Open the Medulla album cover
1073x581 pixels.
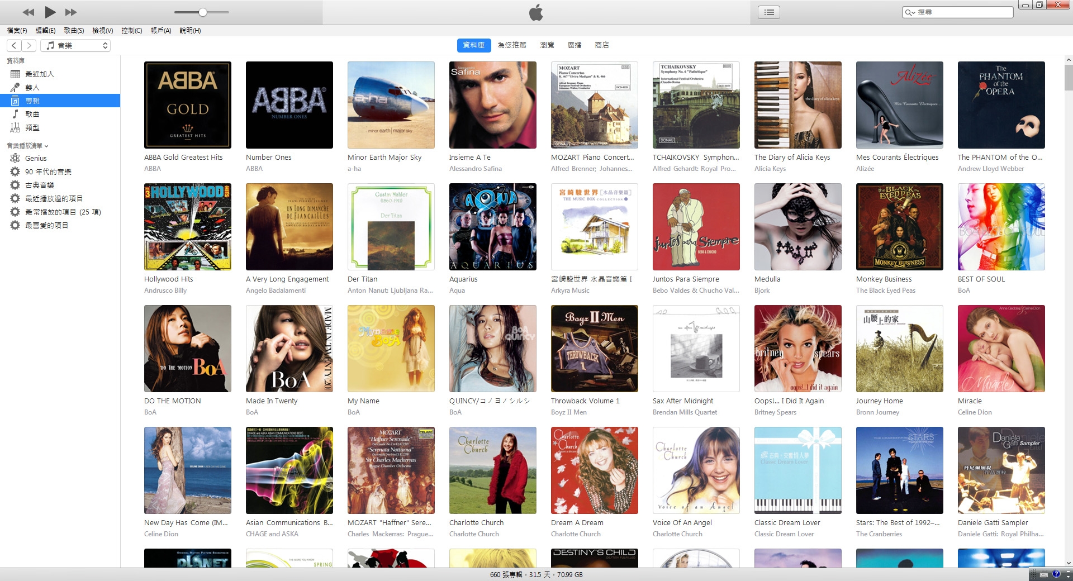point(798,227)
